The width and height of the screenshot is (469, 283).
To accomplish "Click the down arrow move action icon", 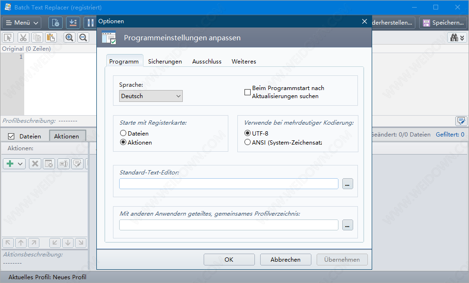I will (68, 243).
